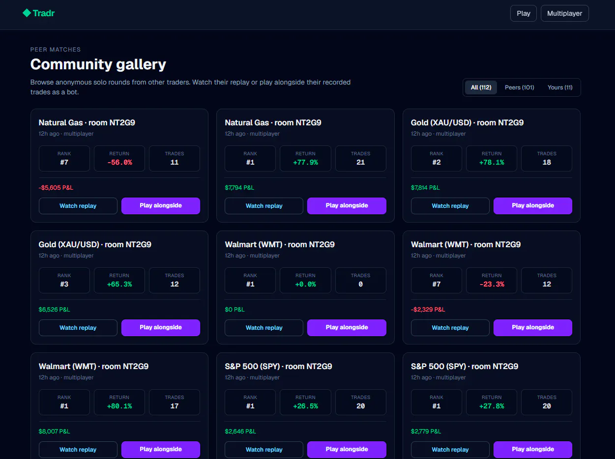Click the $7,794 P&L text
This screenshot has height=459, width=615.
point(239,188)
